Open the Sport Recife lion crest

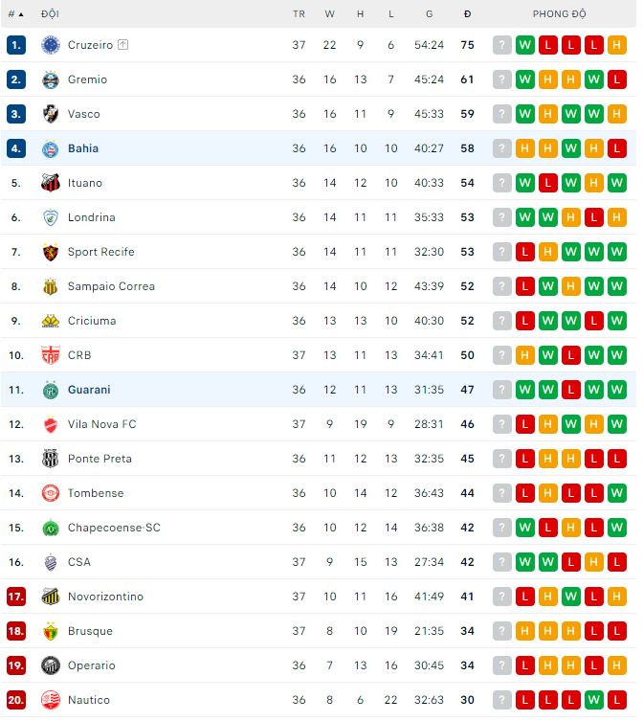[x=51, y=252]
